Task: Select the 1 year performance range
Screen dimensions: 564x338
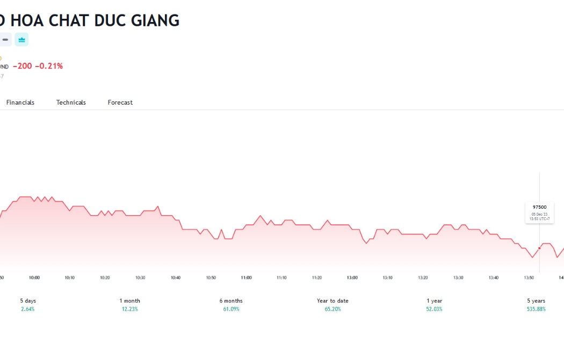Action: (x=434, y=305)
